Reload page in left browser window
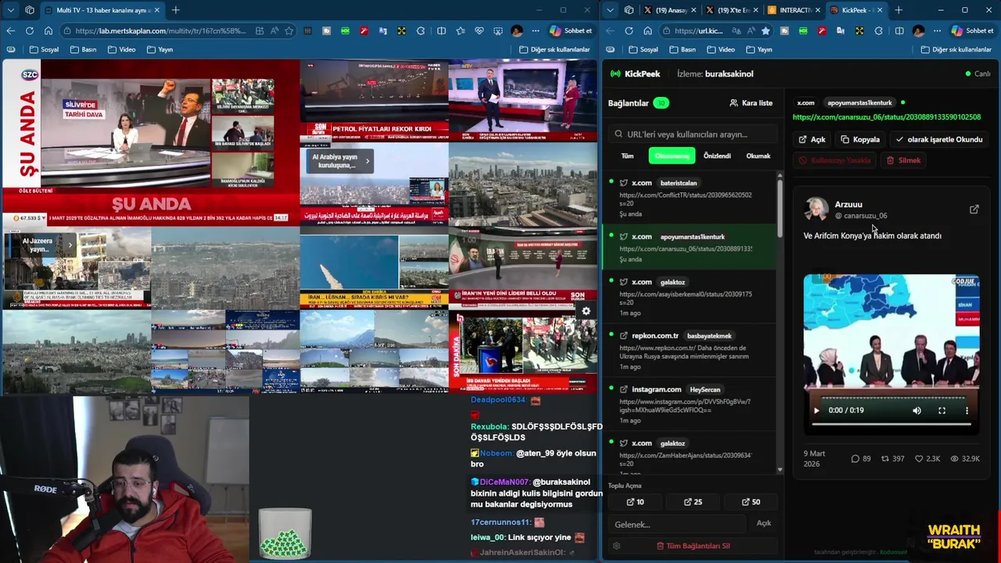 [x=29, y=30]
